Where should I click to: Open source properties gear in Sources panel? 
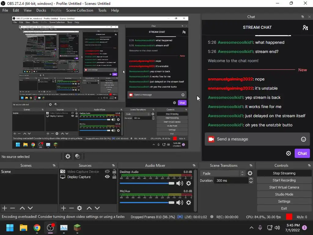point(79,208)
